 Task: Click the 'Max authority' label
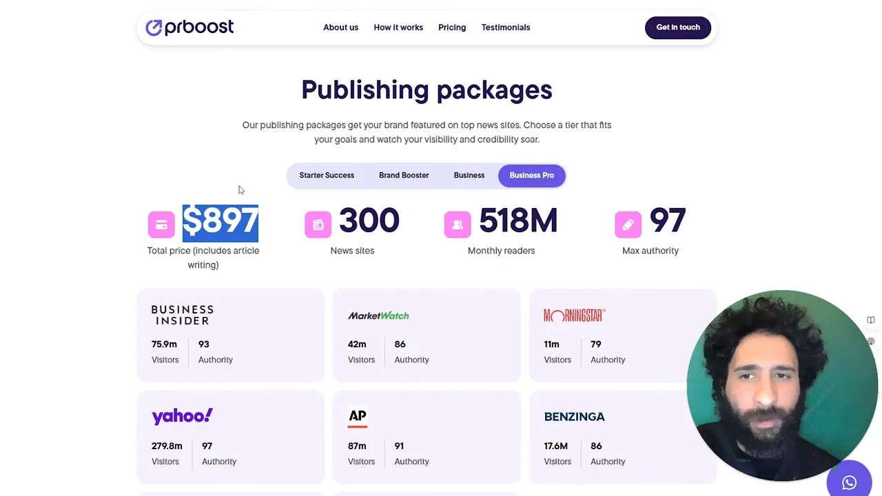(650, 251)
